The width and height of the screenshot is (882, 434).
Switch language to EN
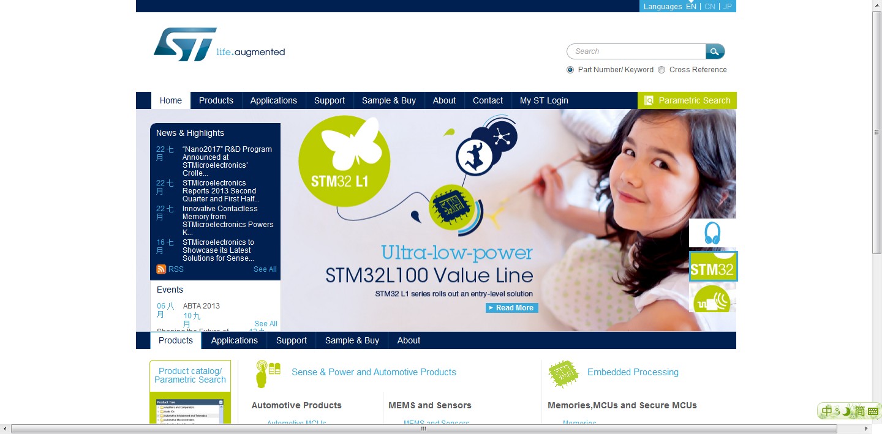pyautogui.click(x=691, y=7)
